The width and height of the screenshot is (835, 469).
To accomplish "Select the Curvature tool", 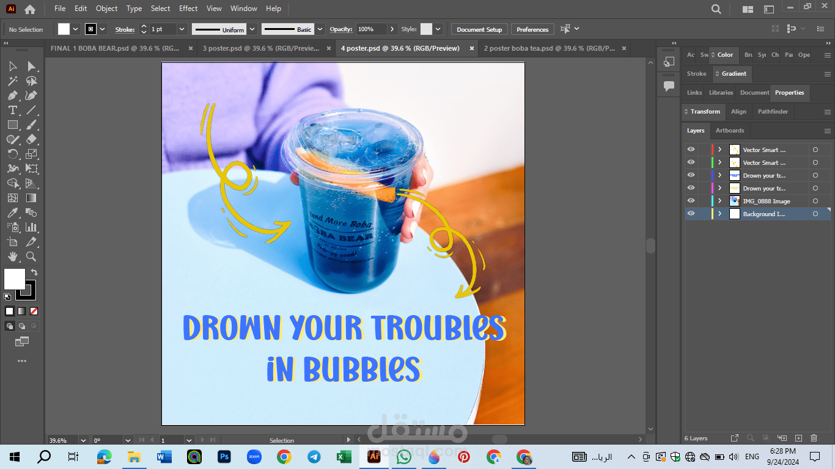I will [32, 95].
